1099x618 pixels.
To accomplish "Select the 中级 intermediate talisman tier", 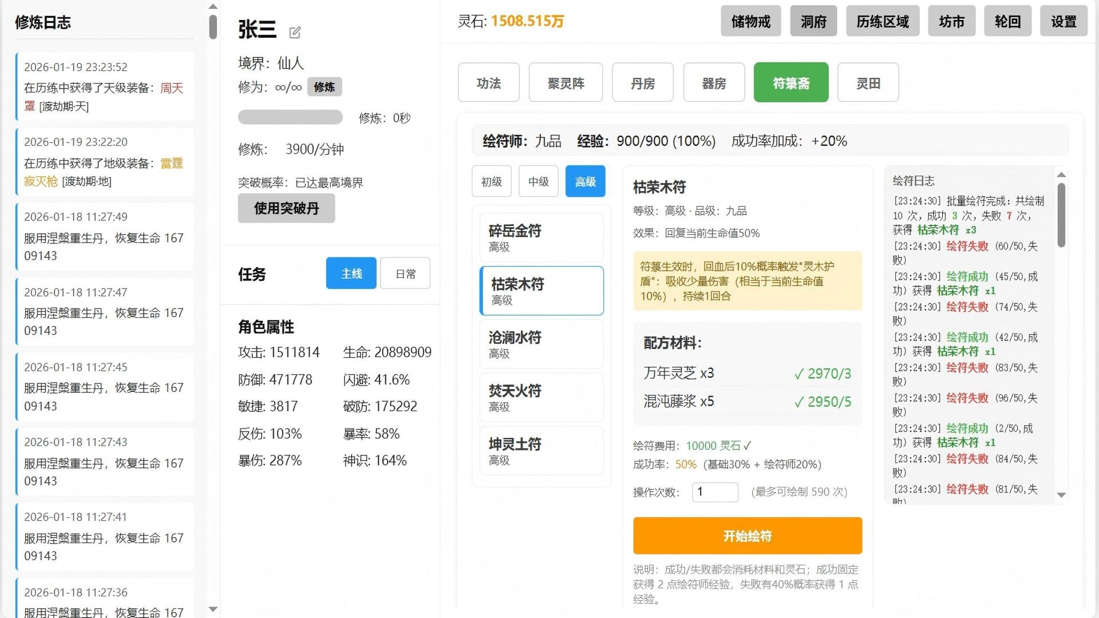I will pyautogui.click(x=537, y=181).
